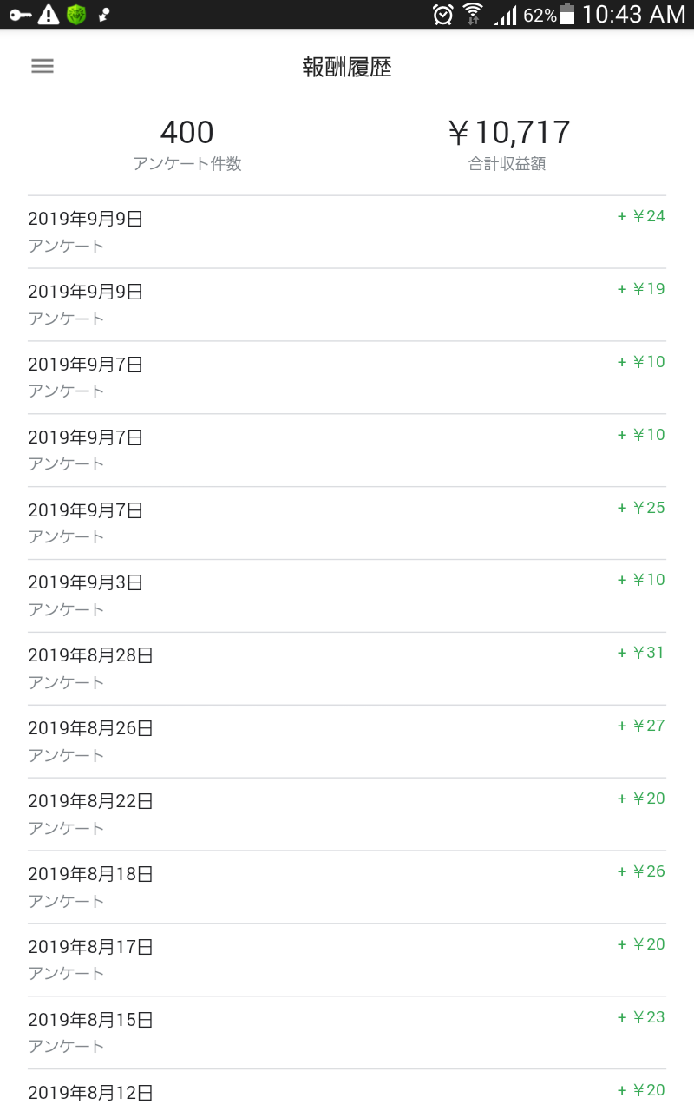Select the ¥10,717 合計収益額 total earnings
This screenshot has height=1111, width=694.
(507, 144)
